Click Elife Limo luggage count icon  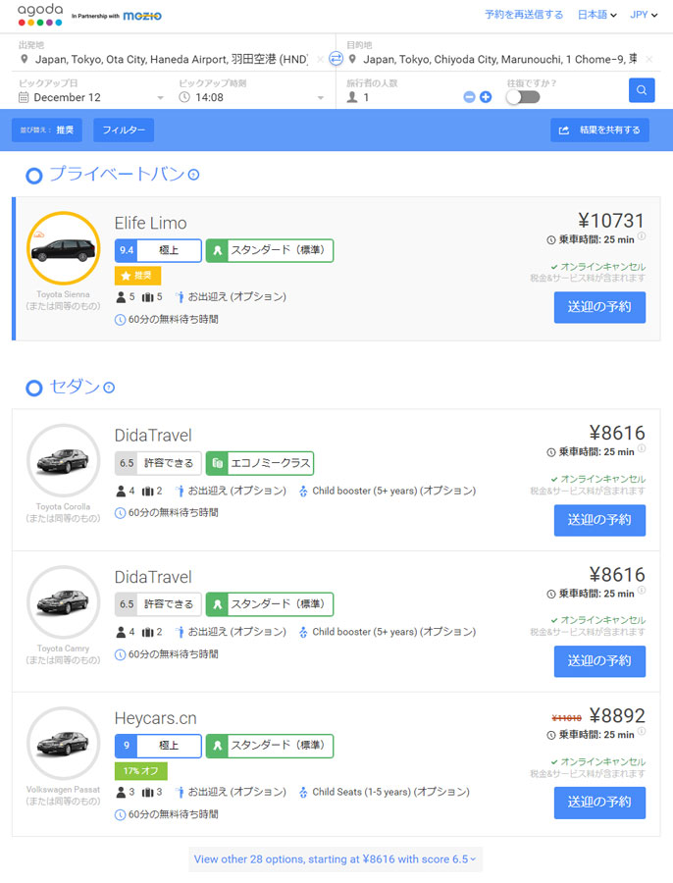147,297
